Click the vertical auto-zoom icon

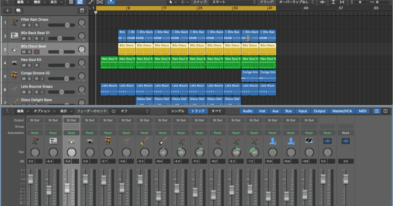[333, 2]
